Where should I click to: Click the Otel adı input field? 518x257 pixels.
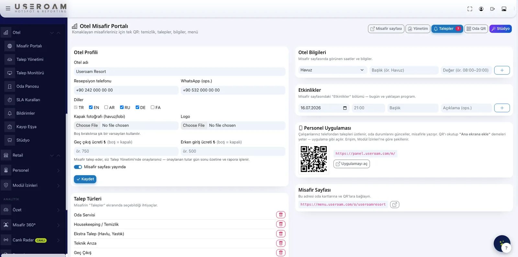(x=180, y=71)
